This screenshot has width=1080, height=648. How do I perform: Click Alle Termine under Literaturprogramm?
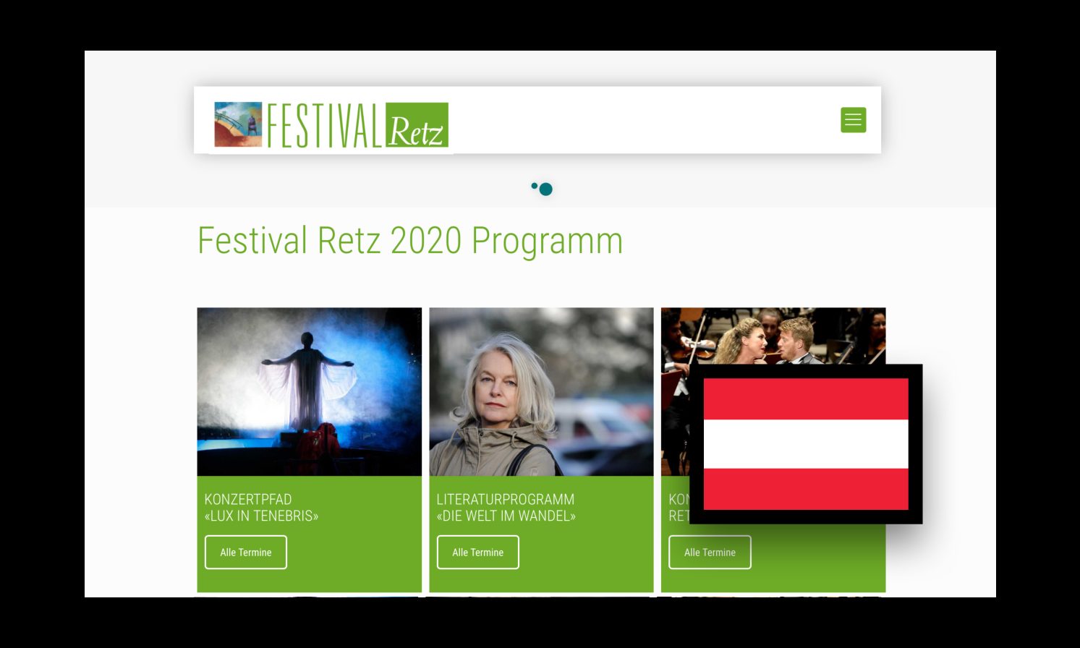[x=478, y=553]
